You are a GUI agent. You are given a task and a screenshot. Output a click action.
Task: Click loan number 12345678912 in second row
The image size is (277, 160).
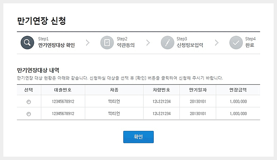63,114
